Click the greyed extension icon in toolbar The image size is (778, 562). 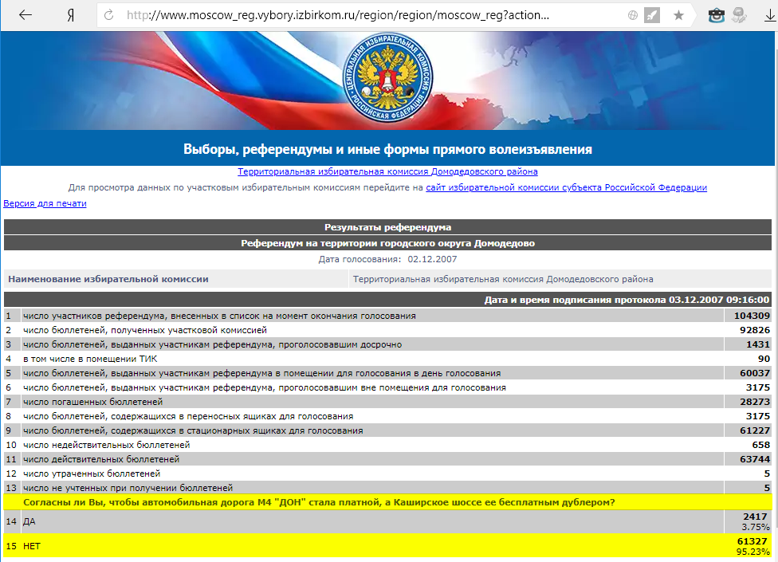739,15
